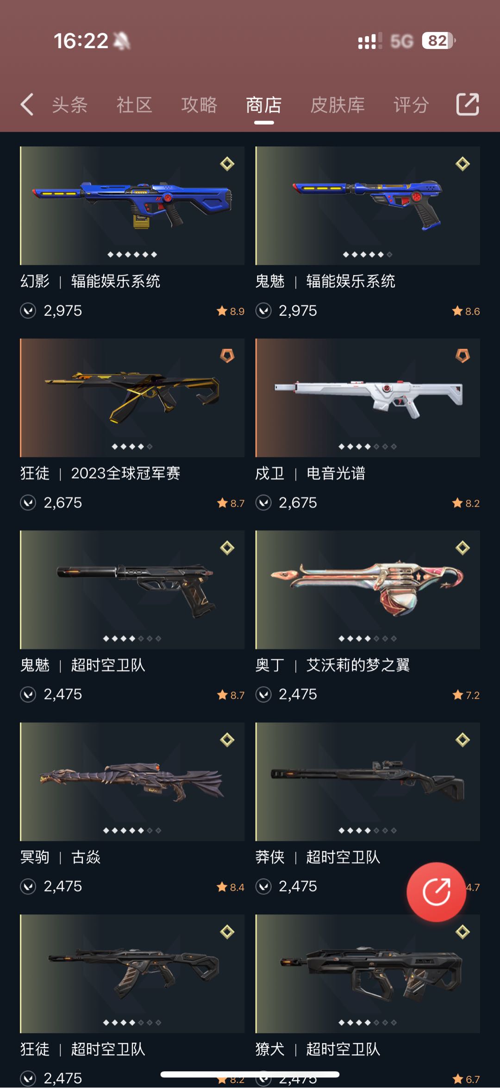The image size is (500, 1088).
Task: Open the 皮肤库 tab
Action: pyautogui.click(x=337, y=105)
